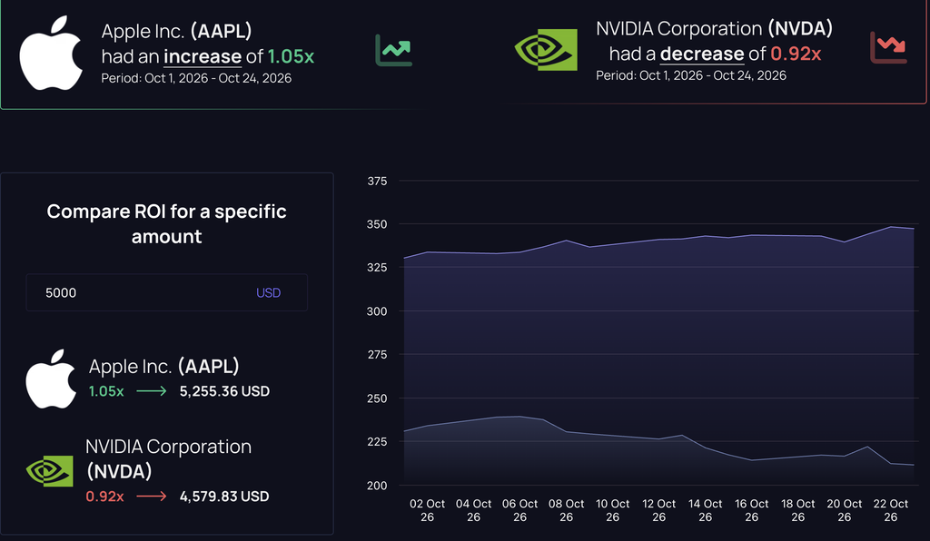Click NVIDIA Corporation (NVDA) name in ROI panel

point(168,458)
